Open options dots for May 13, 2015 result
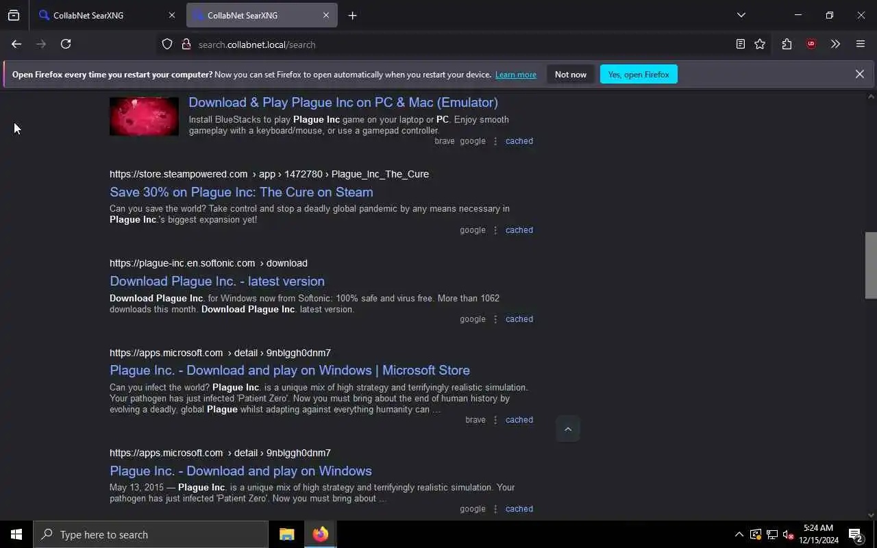 [495, 509]
